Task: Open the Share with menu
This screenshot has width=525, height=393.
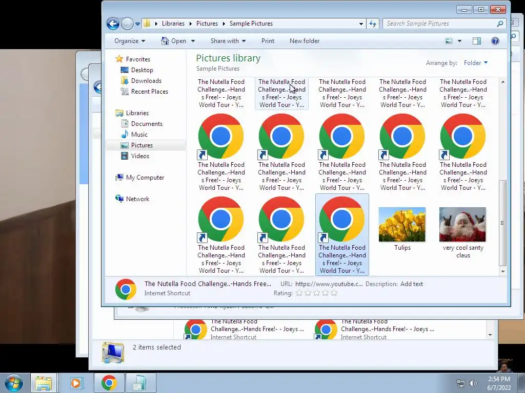Action: (228, 41)
